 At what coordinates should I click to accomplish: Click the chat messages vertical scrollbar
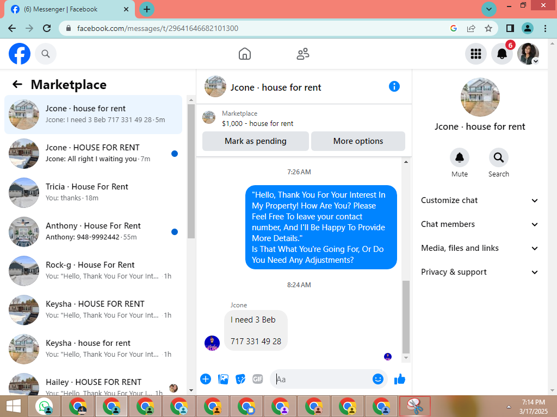click(x=406, y=317)
